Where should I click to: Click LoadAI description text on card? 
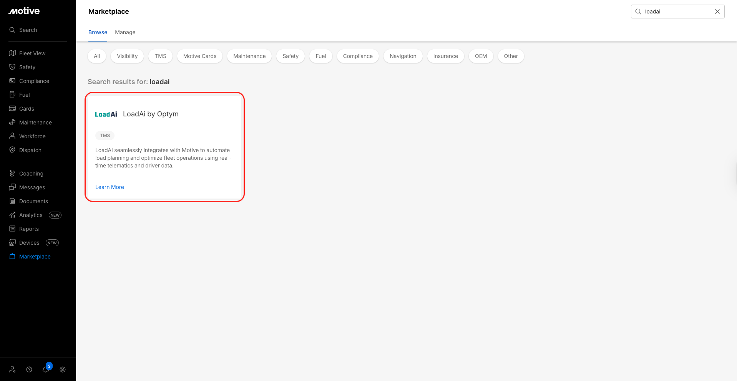[x=163, y=158]
